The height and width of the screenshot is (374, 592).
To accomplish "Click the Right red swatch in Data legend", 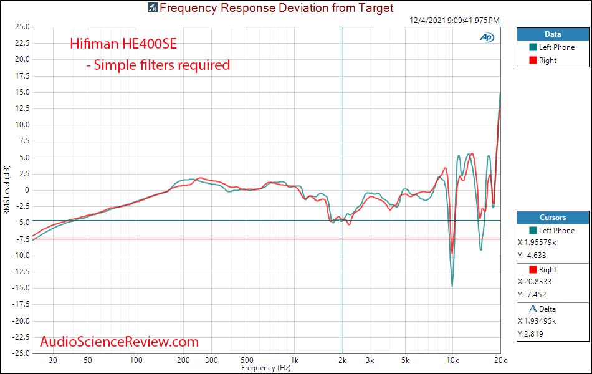I will click(533, 60).
